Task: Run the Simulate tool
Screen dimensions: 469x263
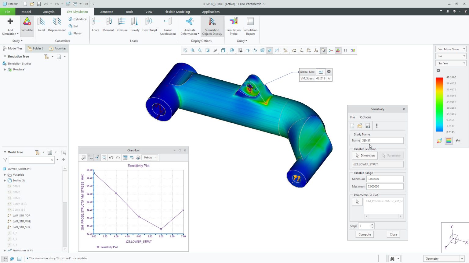Action: pyautogui.click(x=27, y=26)
